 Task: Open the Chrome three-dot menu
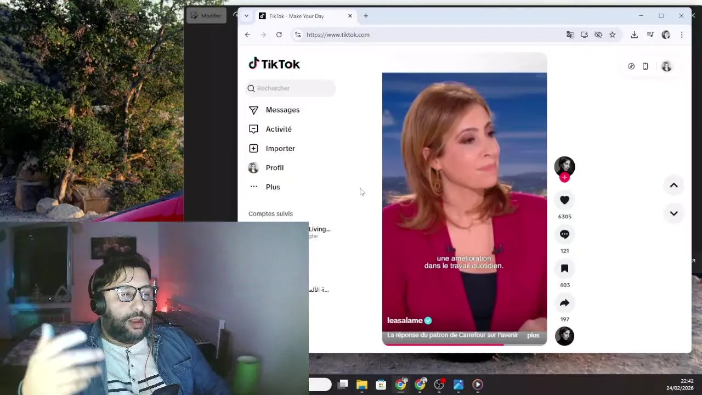click(x=682, y=35)
